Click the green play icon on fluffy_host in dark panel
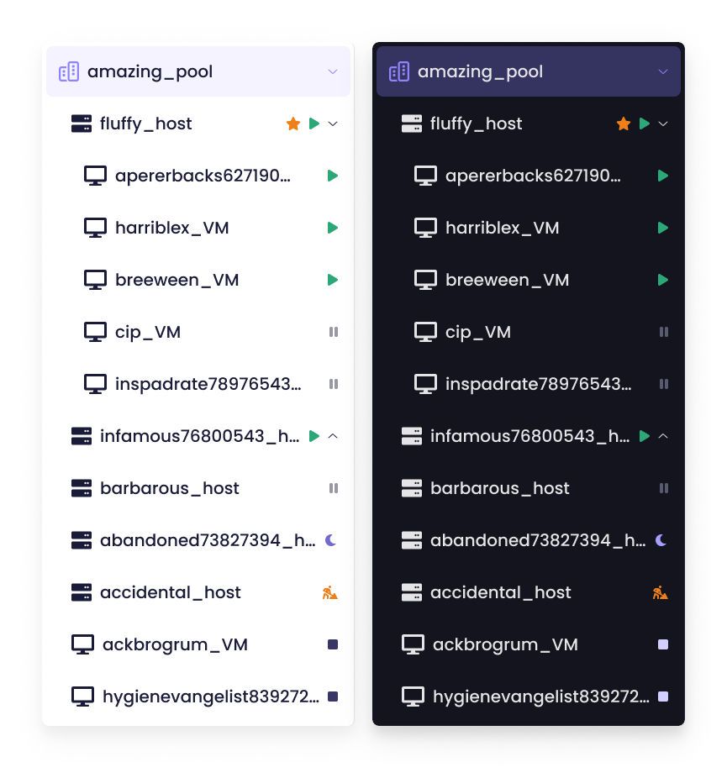Image resolution: width=727 pixels, height=778 pixels. (644, 124)
